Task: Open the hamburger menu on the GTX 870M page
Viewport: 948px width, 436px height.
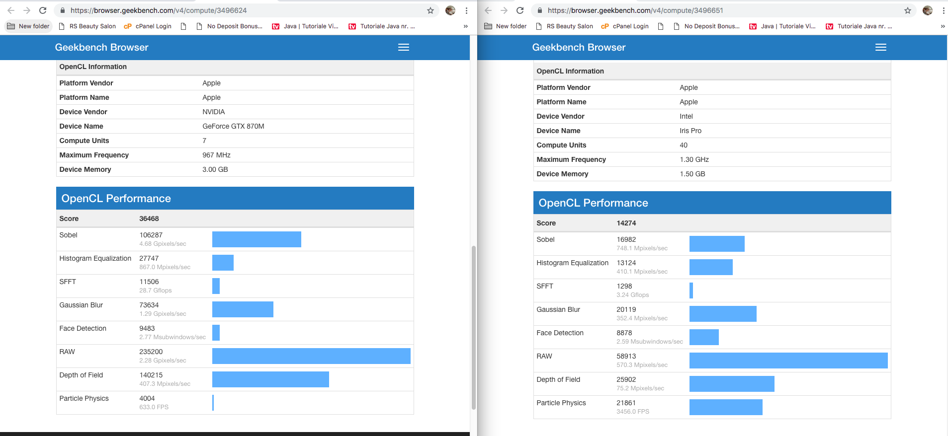Action: pyautogui.click(x=404, y=47)
